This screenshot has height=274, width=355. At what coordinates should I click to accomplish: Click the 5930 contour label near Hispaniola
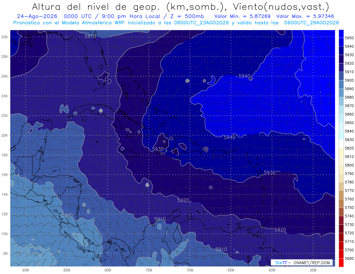[158, 149]
